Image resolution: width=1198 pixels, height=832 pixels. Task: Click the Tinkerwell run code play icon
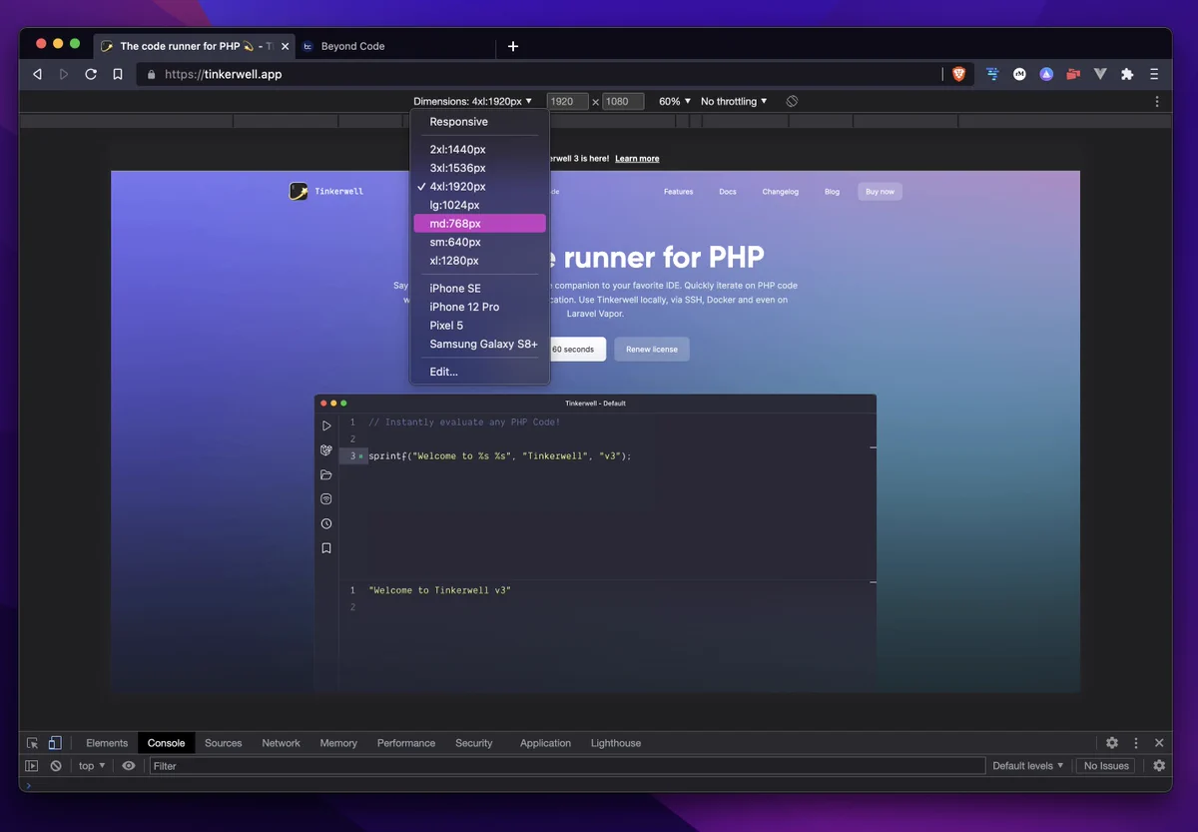coord(326,425)
